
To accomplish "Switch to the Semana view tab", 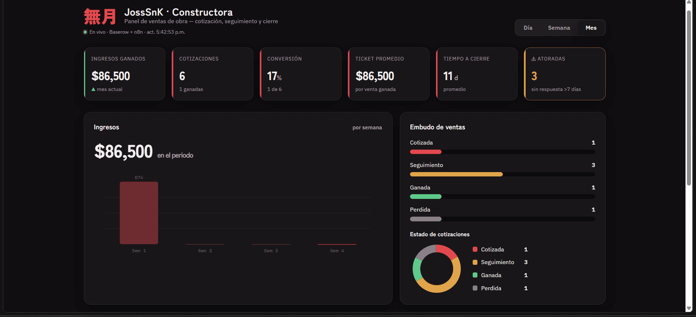I will pos(559,28).
